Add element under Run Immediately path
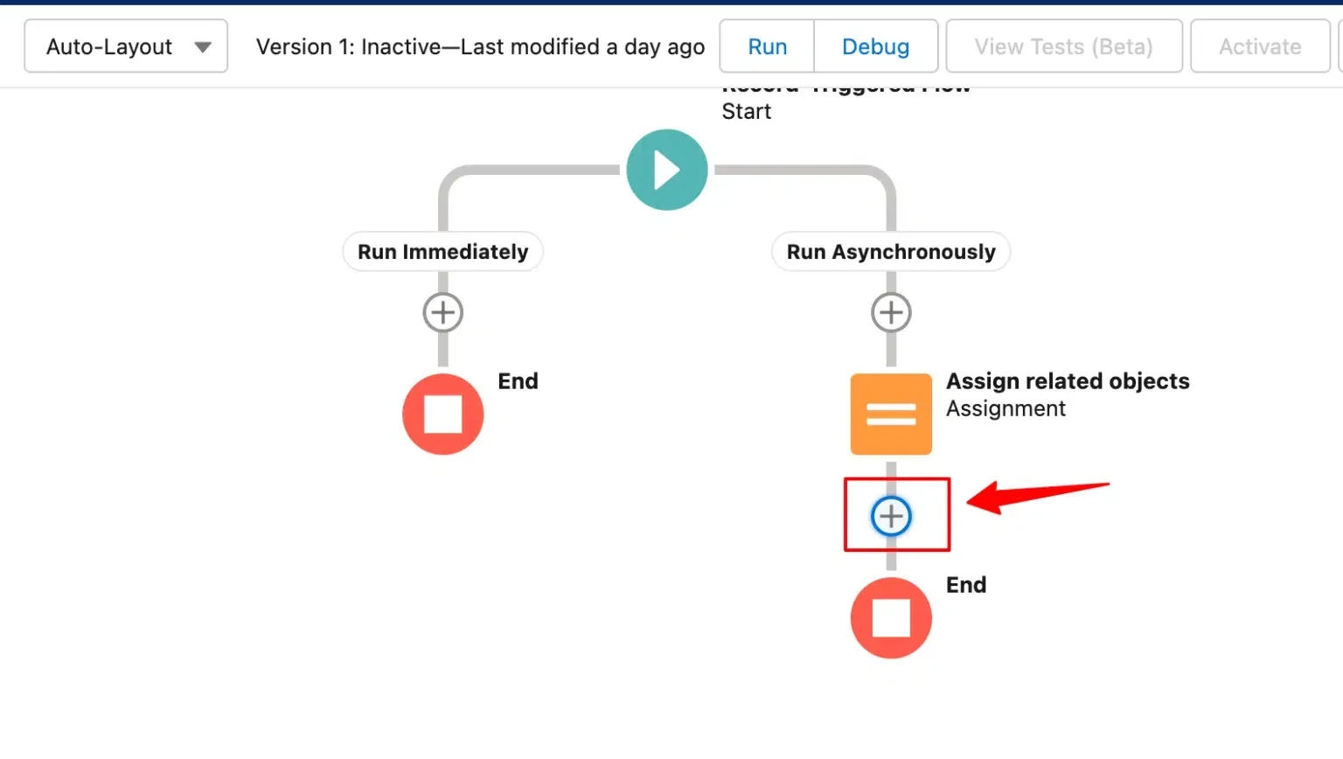Image resolution: width=1343 pixels, height=759 pixels. (443, 312)
